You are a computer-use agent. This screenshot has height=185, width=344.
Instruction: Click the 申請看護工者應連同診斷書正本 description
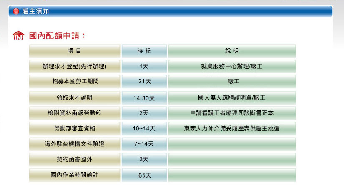pos(232,113)
